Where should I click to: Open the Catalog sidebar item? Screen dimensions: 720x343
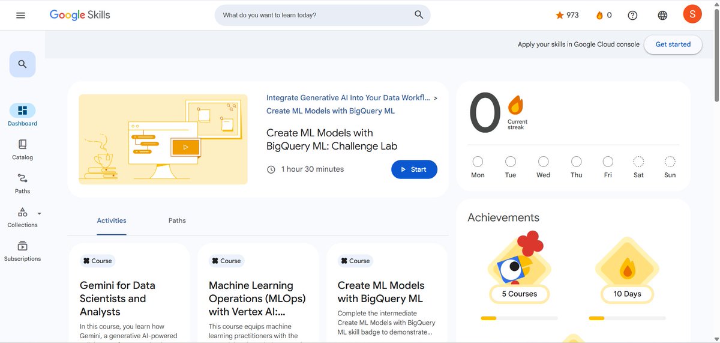(22, 150)
